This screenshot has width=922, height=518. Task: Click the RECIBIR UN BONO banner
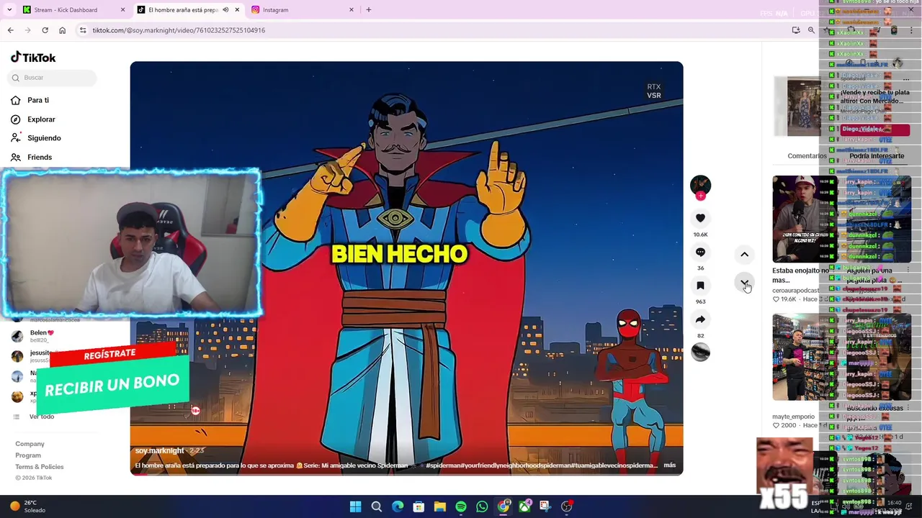[x=112, y=383]
